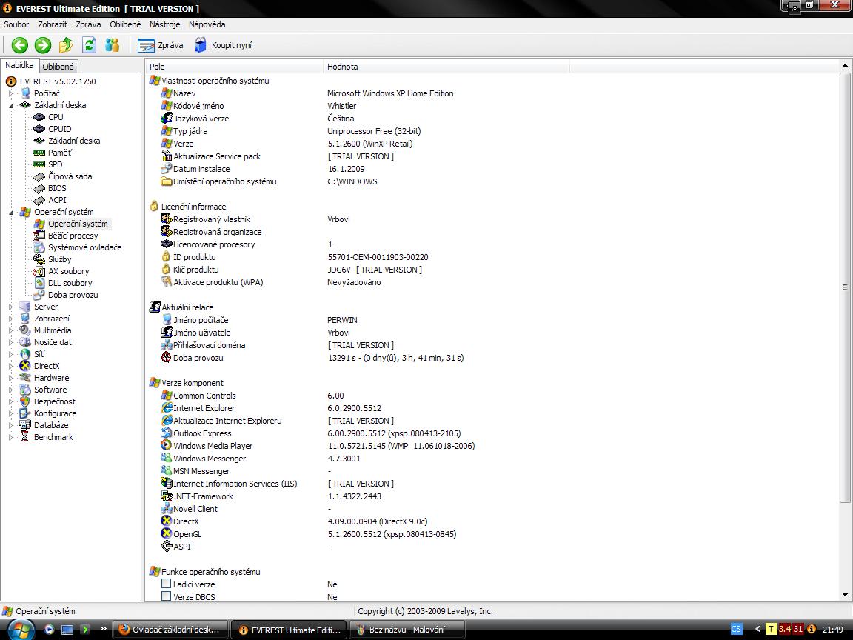Click the Up level arrow toolbar icon
Viewport: 853px width, 640px height.
pos(66,45)
